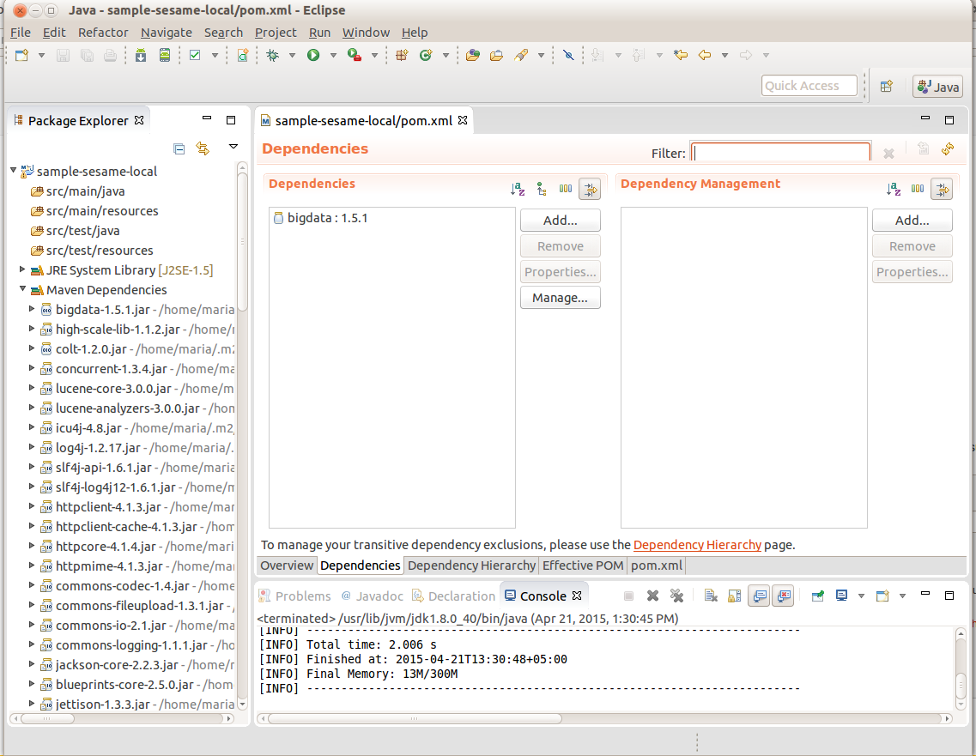Click the Quick Access search box
Image resolution: width=976 pixels, height=756 pixels.
click(809, 86)
